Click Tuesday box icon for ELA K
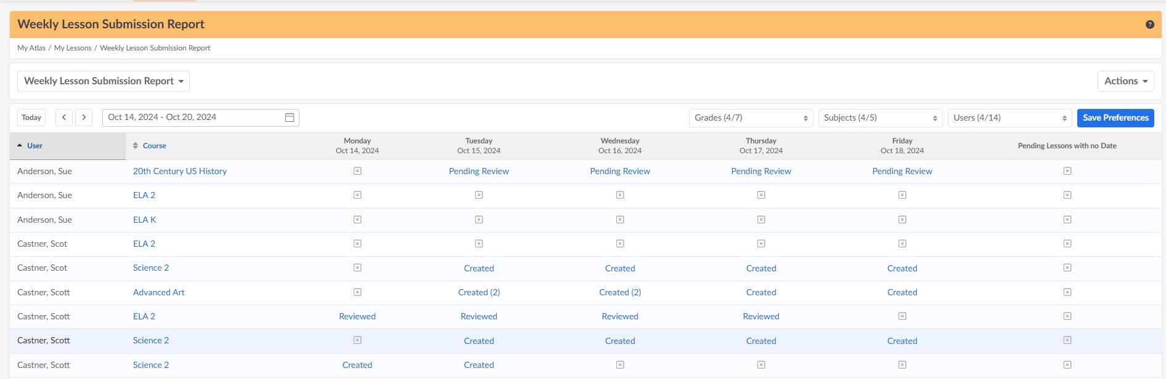The width and height of the screenshot is (1166, 379). coord(479,220)
